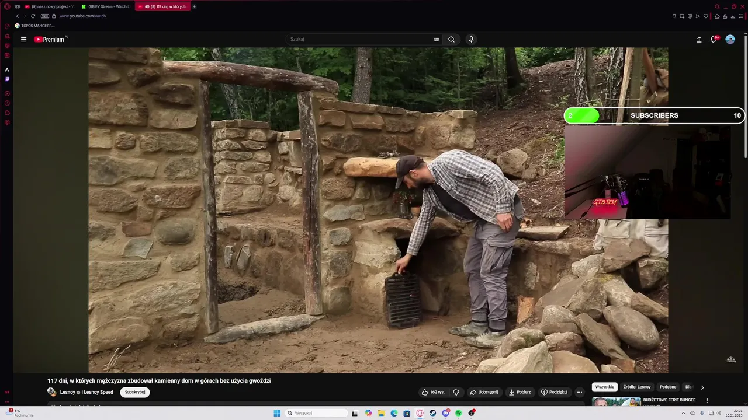The height and width of the screenshot is (420, 748).
Task: Open Steam from the taskbar
Action: pos(433,413)
